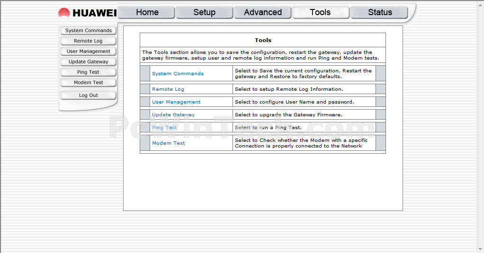View the Status tab
Screen dimensions: 484x253
(379, 13)
